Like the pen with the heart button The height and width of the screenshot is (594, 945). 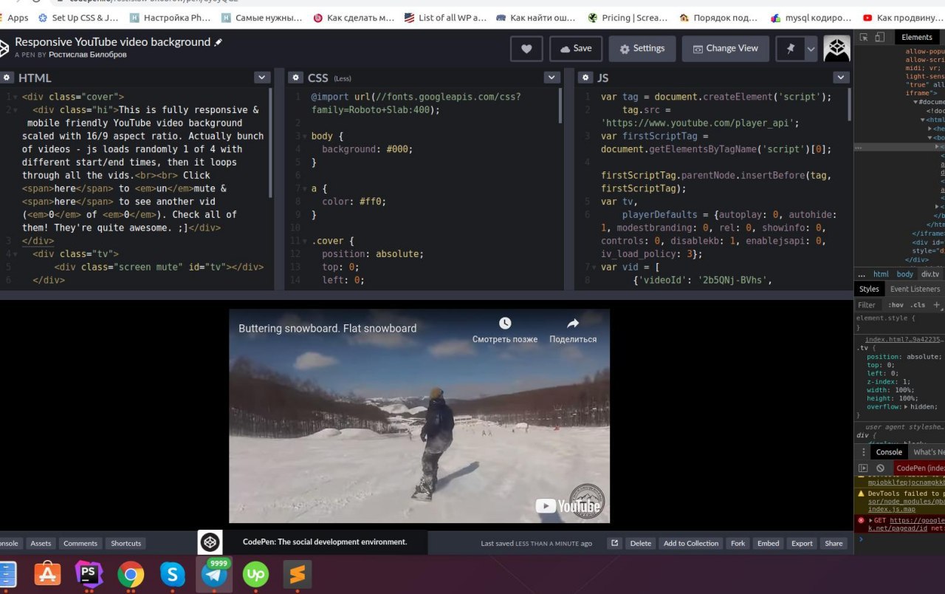526,49
